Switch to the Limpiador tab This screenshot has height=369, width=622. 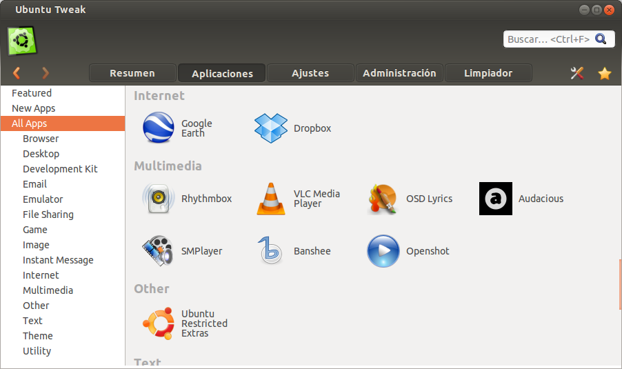pyautogui.click(x=488, y=73)
